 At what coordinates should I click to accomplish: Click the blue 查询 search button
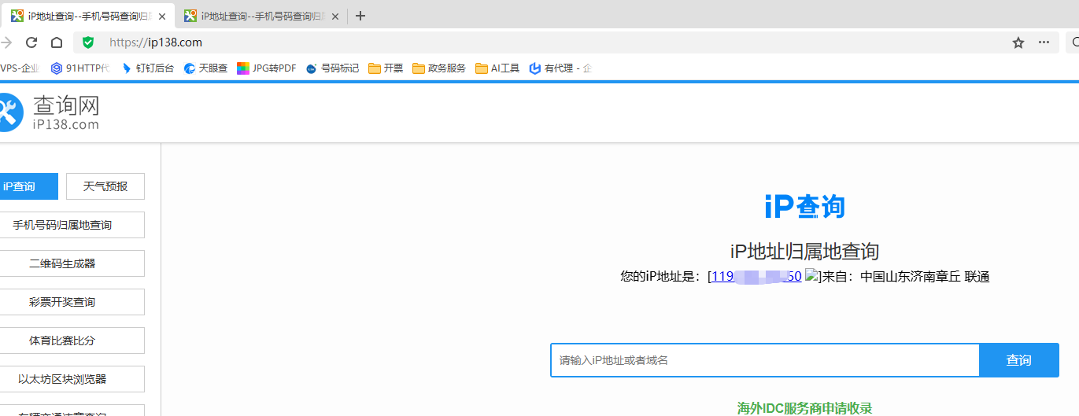tap(1018, 360)
